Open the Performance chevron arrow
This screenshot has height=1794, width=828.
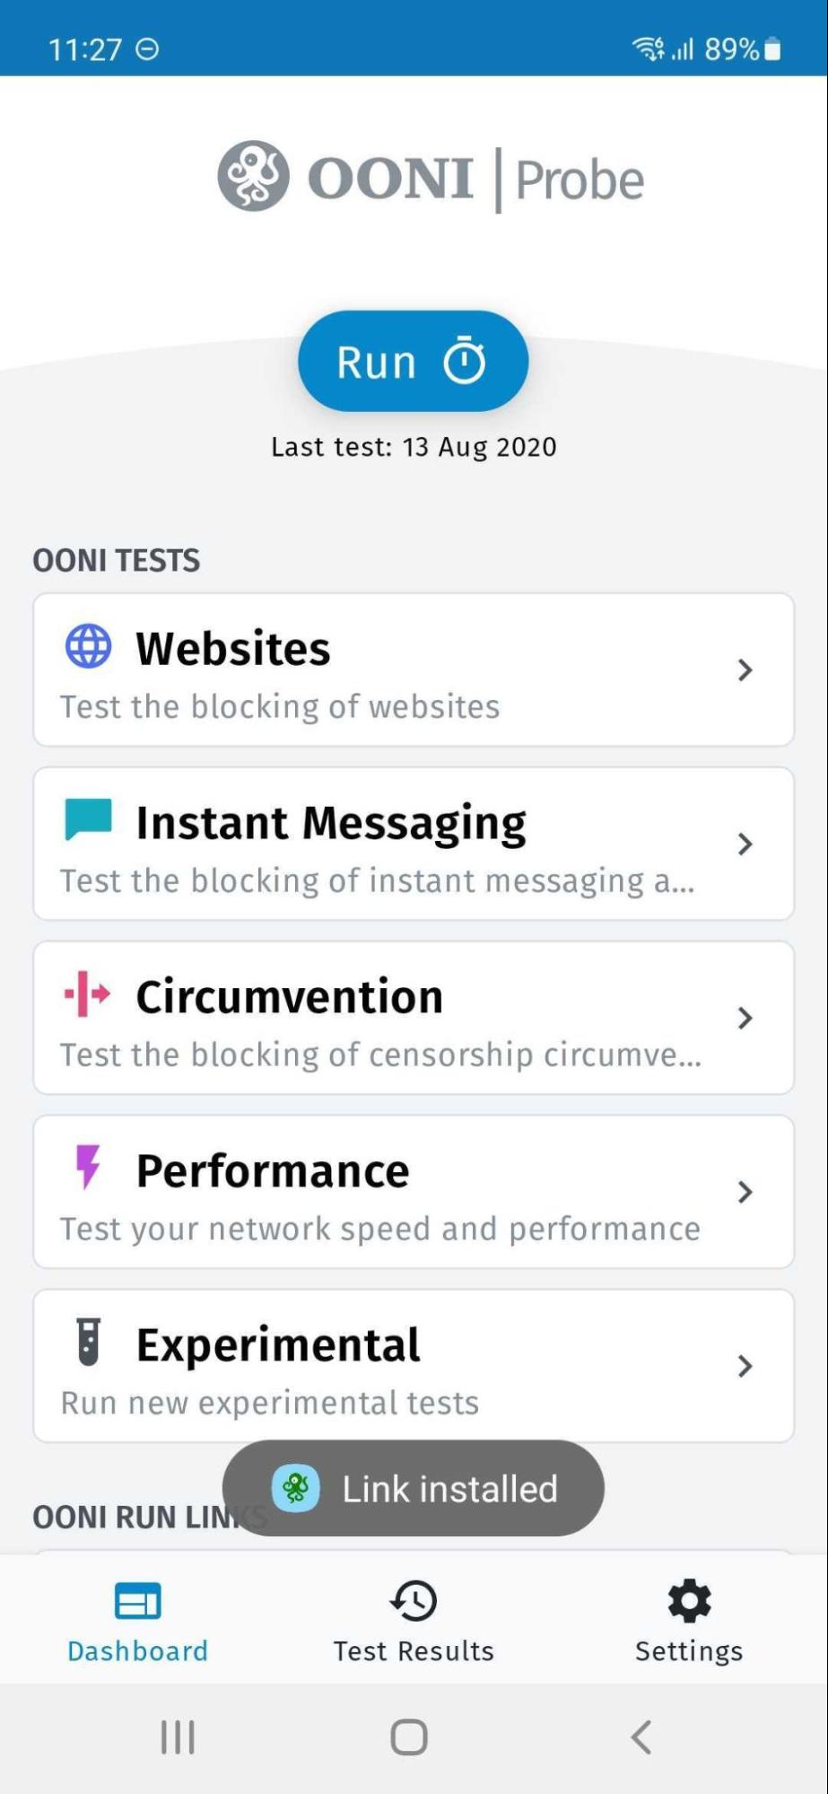(x=745, y=1192)
